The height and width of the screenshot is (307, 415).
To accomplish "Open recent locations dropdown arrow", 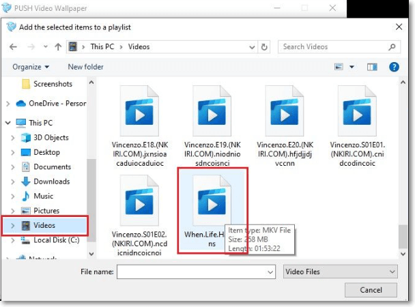I will point(46,47).
